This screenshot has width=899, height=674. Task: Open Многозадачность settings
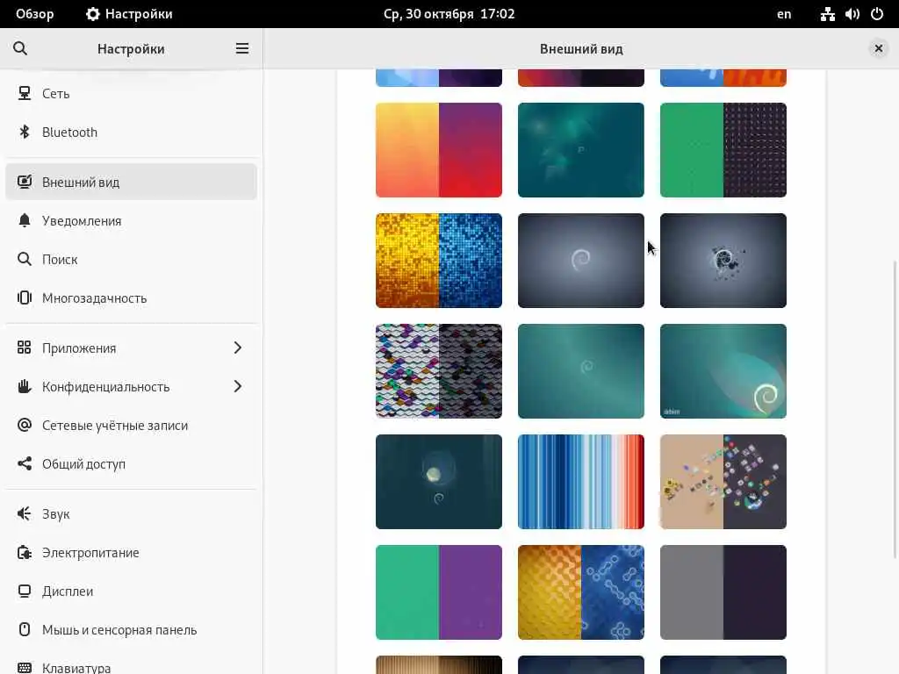click(x=132, y=298)
